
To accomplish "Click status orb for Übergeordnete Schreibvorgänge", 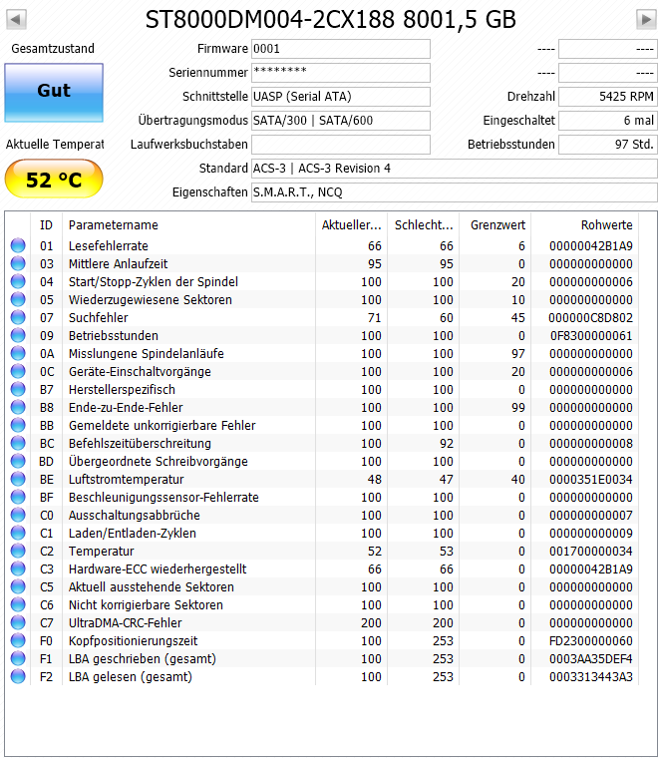I will click(18, 461).
